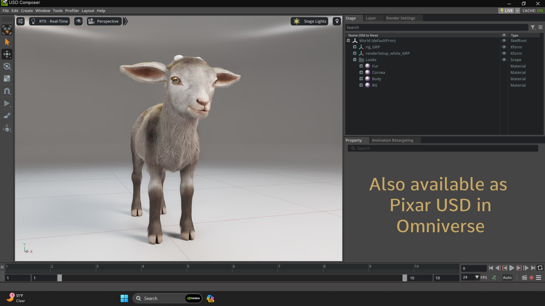This screenshot has width=545, height=306.
Task: Hide the renderSetup_white_GRP prim
Action: pyautogui.click(x=504, y=53)
